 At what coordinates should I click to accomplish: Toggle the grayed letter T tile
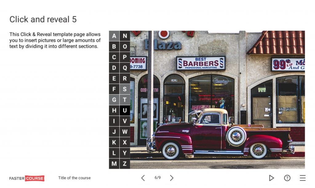(125, 100)
